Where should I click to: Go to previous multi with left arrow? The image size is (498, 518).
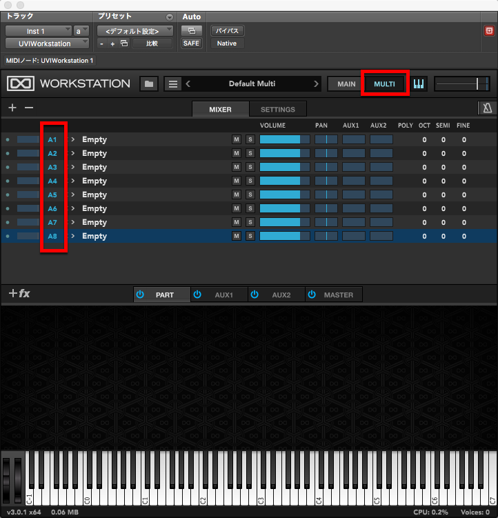pos(188,84)
